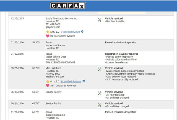
Task: Click wrench icon for Gary's Tire service
Action: click(100, 20)
